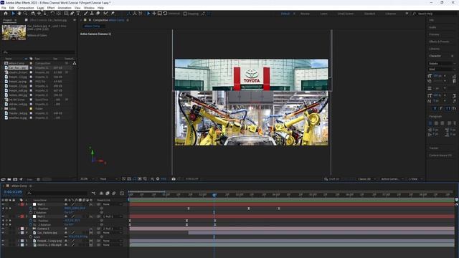Screen dimensions: 459x258
Task: Click the current time indicator playhead
Action: point(214,195)
